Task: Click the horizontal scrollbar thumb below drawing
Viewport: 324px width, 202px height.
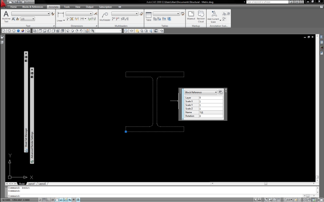Action: pyautogui.click(x=266, y=183)
